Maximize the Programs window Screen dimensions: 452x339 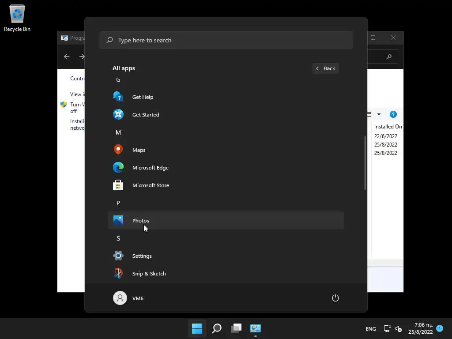tap(373, 38)
